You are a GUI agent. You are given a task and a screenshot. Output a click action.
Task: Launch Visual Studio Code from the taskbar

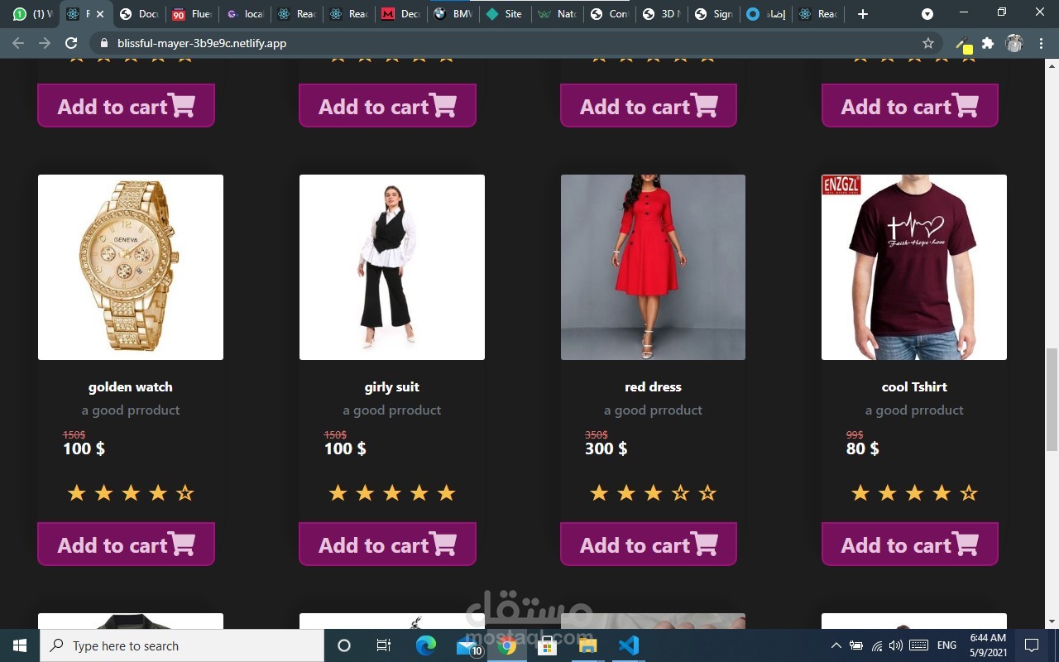pyautogui.click(x=629, y=645)
